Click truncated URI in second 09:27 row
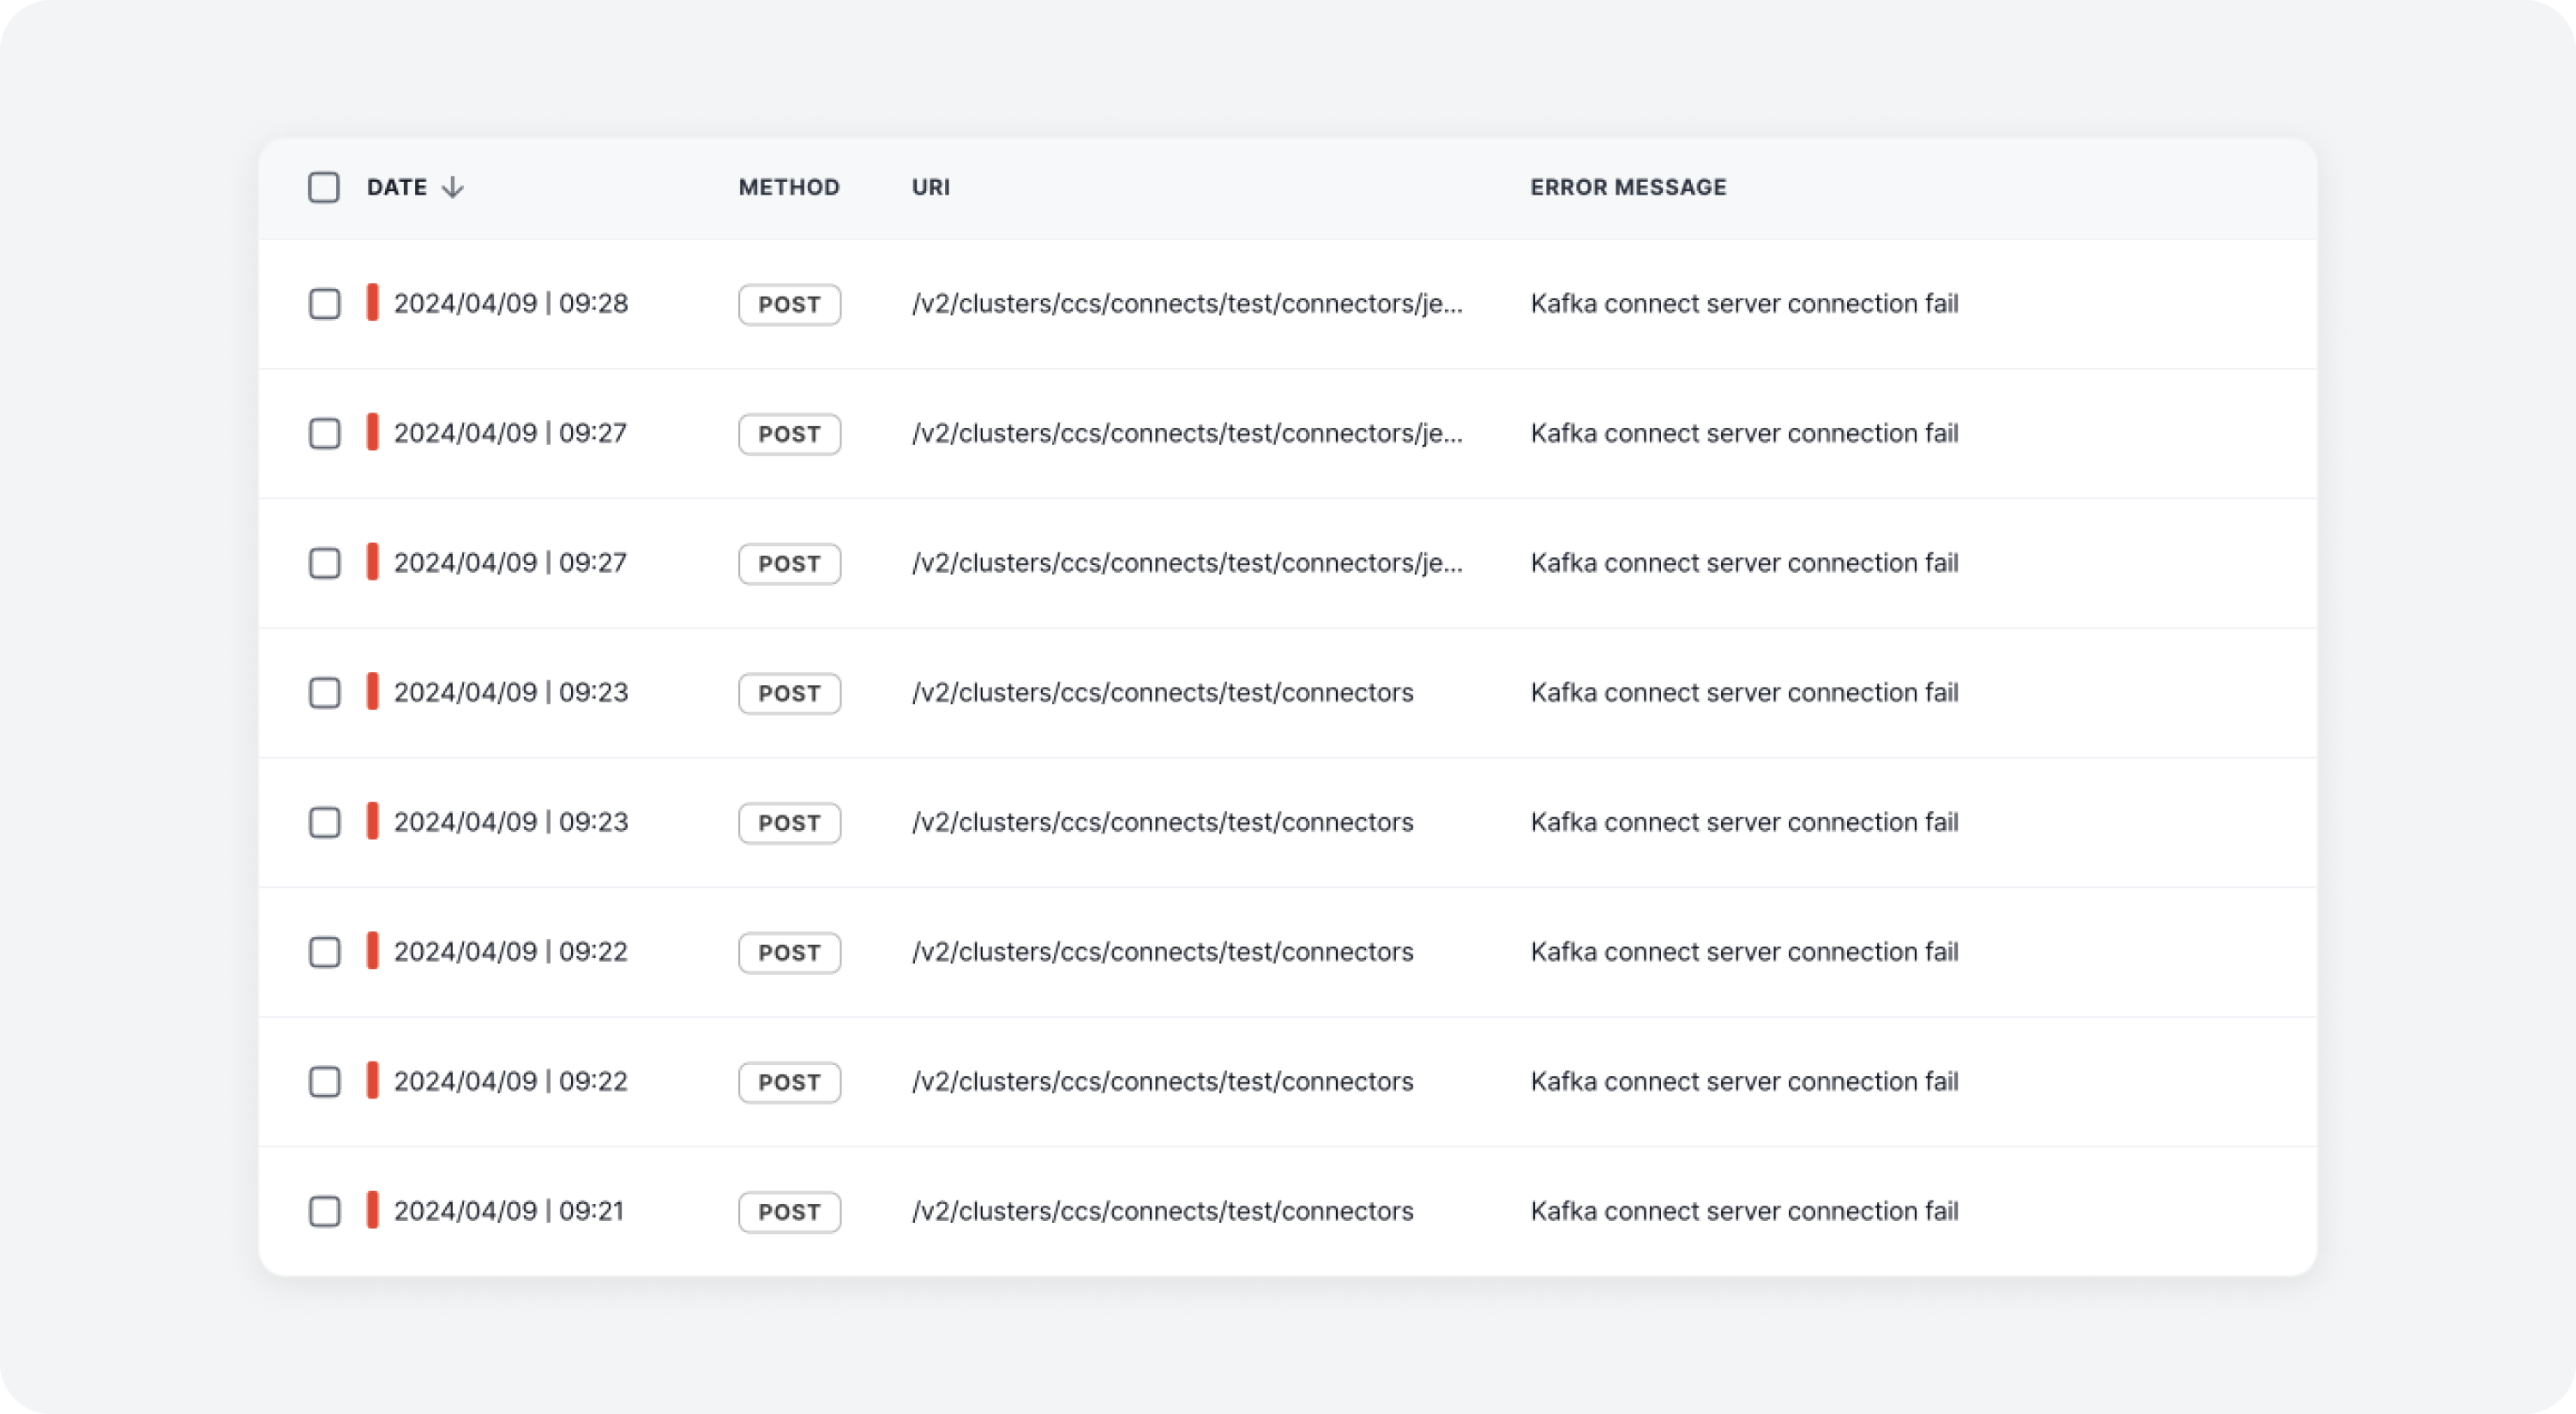 tap(1187, 563)
